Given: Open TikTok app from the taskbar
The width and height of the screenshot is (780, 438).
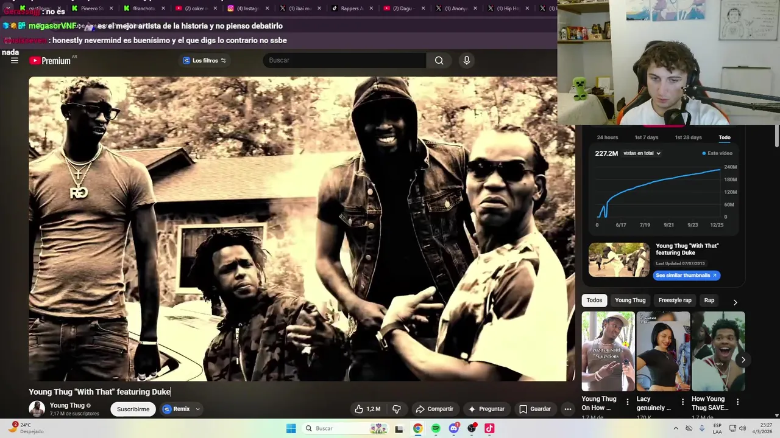Looking at the screenshot, I should 489,428.
